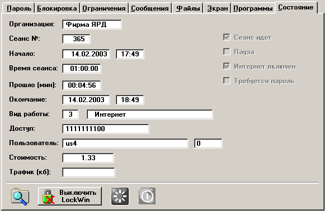Viewport: 325px width, 211px height.
Task: Click the dark restart spinner icon
Action: (120, 196)
